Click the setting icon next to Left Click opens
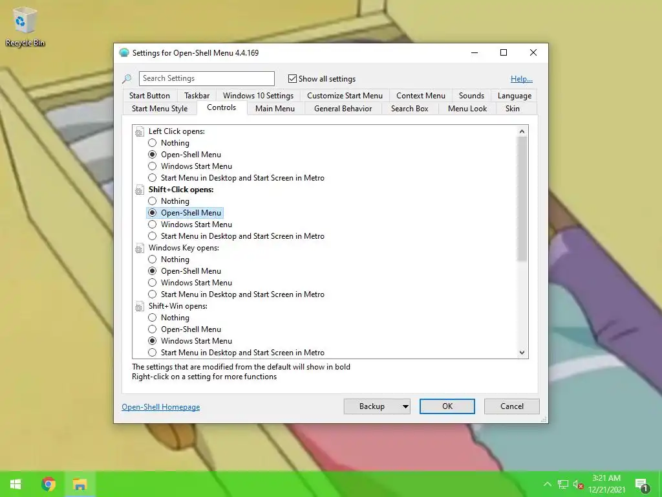The image size is (662, 497). [x=140, y=132]
